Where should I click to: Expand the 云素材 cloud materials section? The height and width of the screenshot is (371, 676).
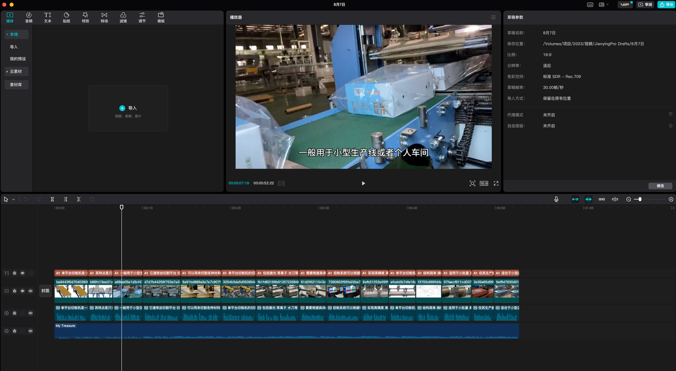tap(16, 71)
